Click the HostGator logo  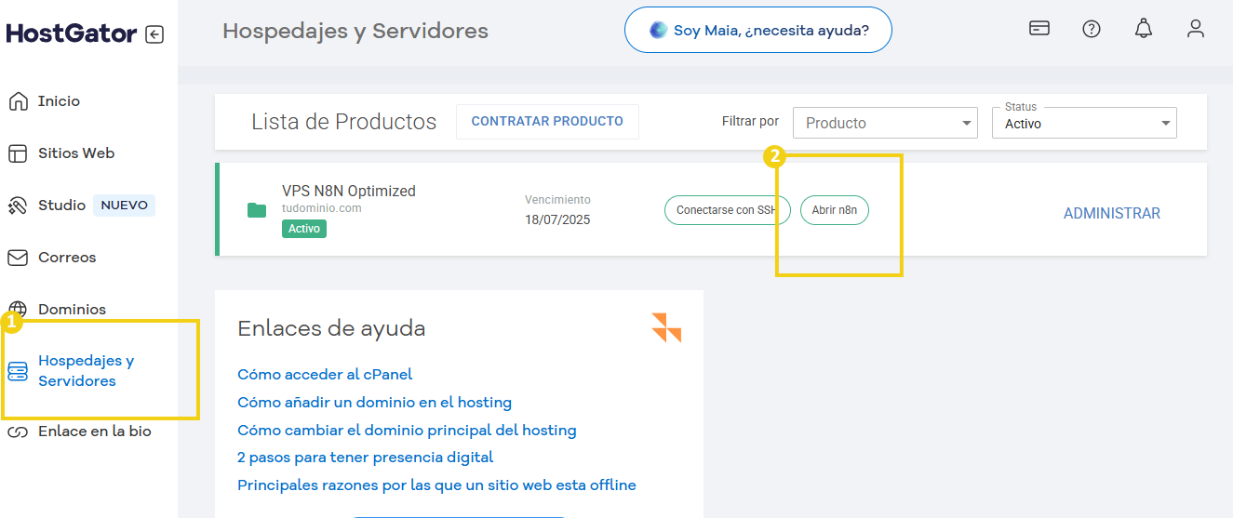coord(71,33)
